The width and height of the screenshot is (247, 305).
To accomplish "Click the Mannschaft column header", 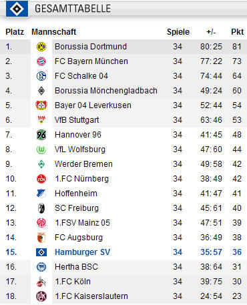I will 54,32.
